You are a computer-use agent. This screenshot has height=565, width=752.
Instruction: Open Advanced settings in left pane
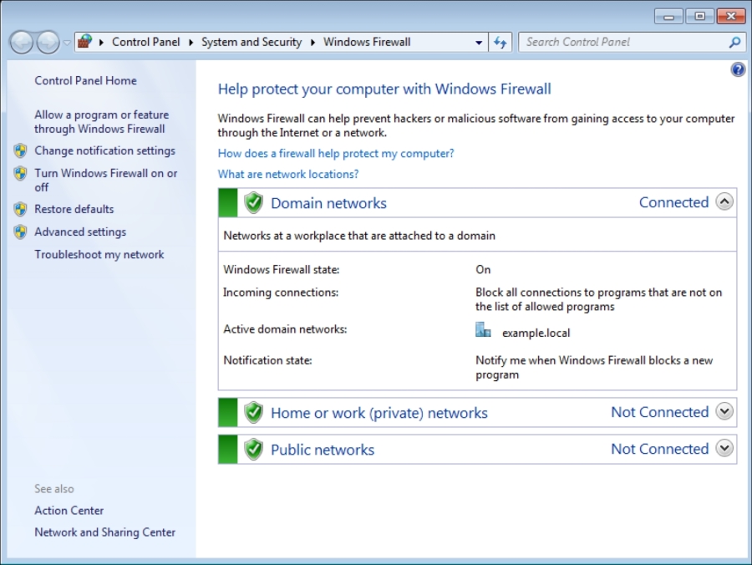tap(80, 232)
